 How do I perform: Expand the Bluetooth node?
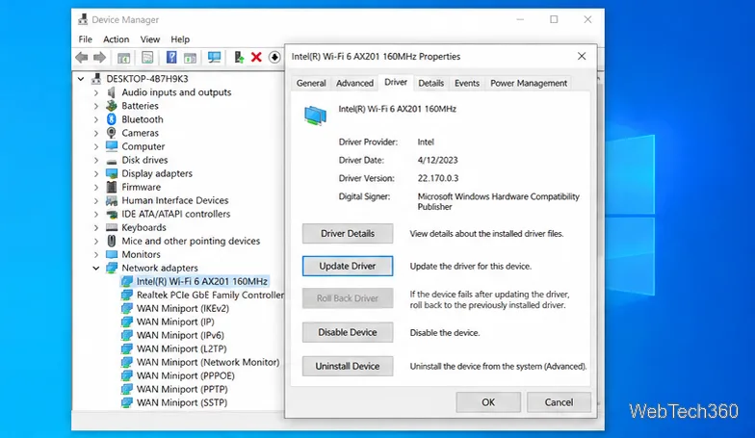click(96, 119)
